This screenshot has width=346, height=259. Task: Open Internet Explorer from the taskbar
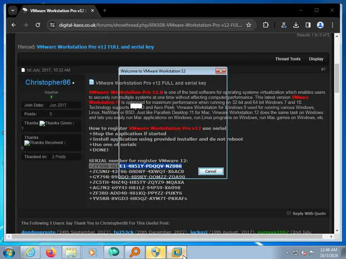30,252
